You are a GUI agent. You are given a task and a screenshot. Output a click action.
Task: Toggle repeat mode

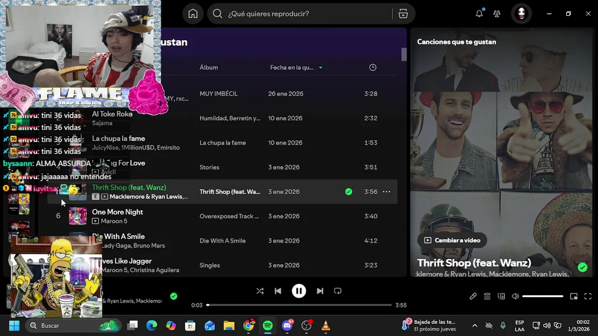point(338,291)
